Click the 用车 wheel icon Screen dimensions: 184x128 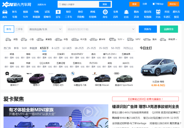(105, 12)
